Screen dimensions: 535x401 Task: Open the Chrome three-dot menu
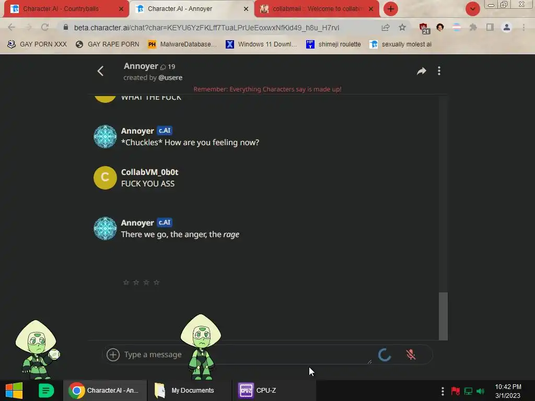[x=524, y=27]
